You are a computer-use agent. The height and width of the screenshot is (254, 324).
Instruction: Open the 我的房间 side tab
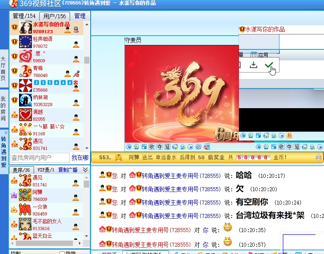pos(3,109)
